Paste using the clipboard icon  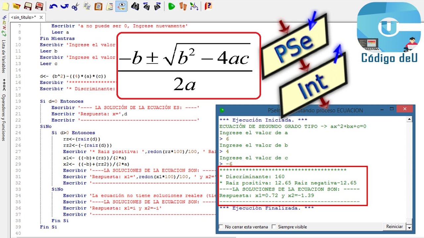pos(98,6)
